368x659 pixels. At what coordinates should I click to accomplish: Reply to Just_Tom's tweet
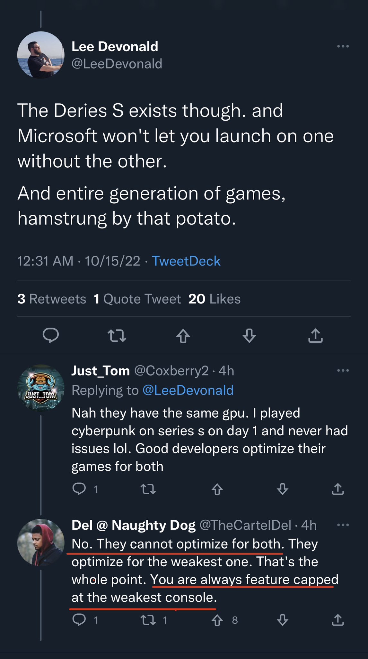point(79,489)
